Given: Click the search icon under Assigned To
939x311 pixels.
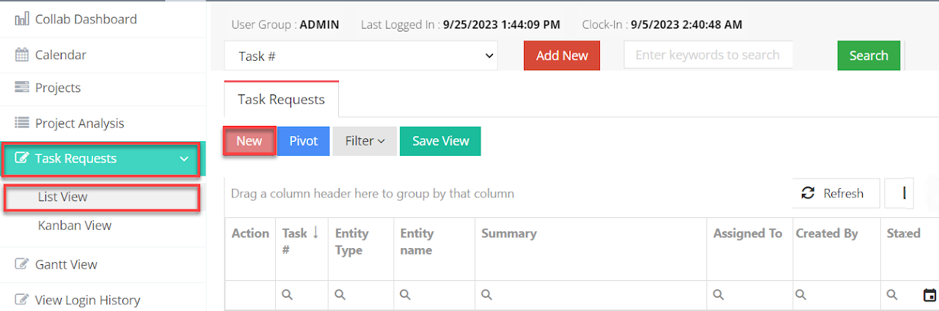Looking at the screenshot, I should (718, 295).
